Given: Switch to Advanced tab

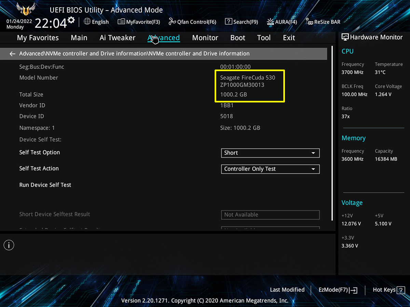Looking at the screenshot, I should point(164,38).
